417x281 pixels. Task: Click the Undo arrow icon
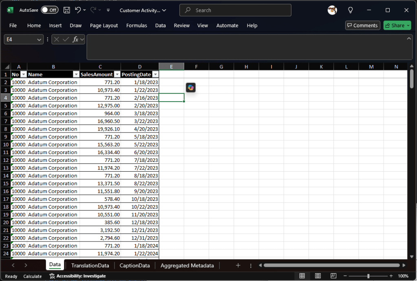(x=78, y=10)
